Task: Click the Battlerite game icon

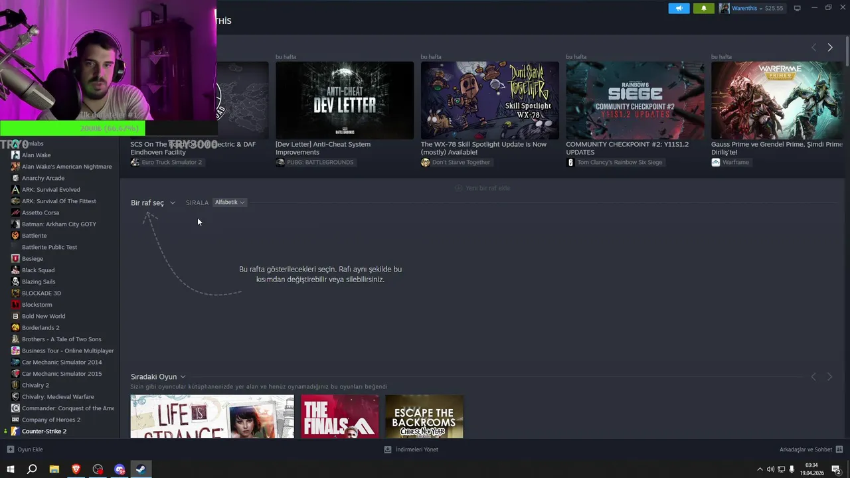Action: [15, 236]
